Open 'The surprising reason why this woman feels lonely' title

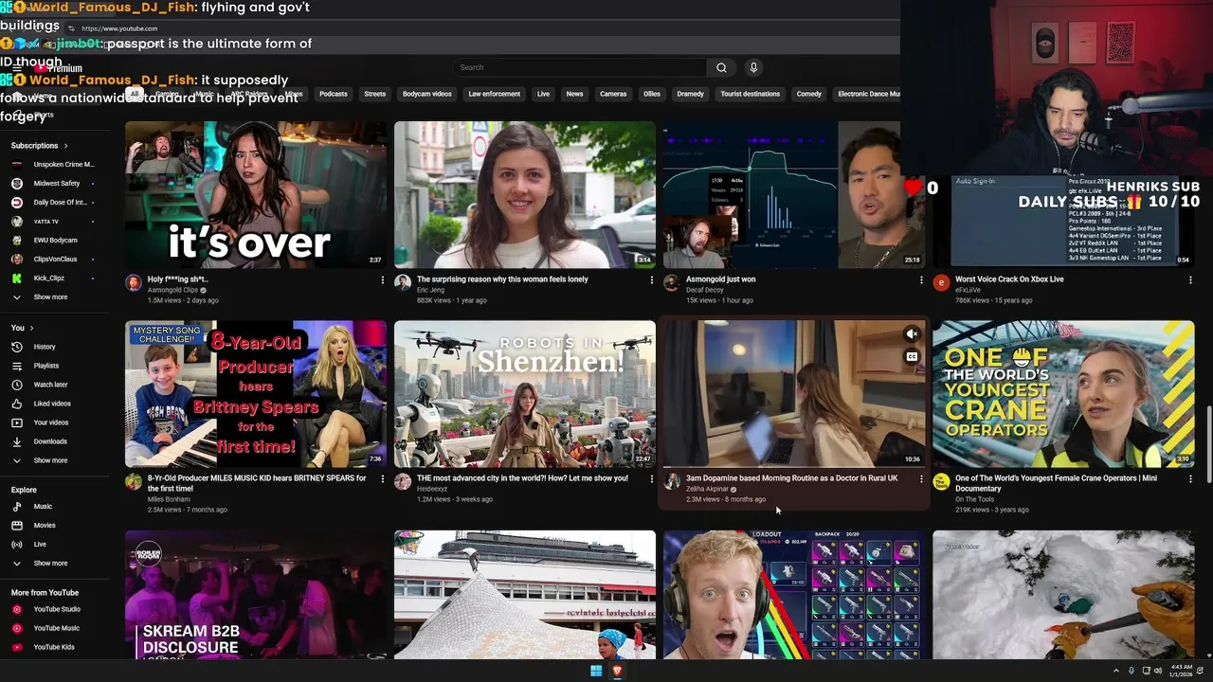502,279
